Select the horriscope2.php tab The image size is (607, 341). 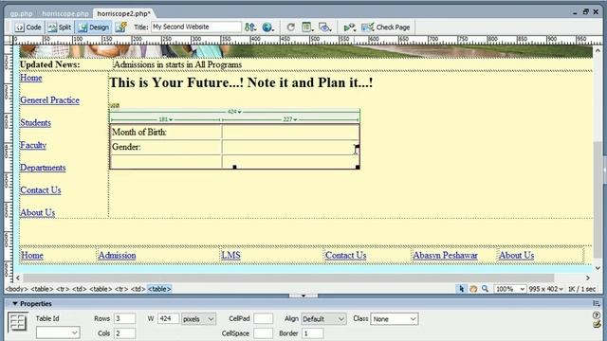pyautogui.click(x=123, y=13)
